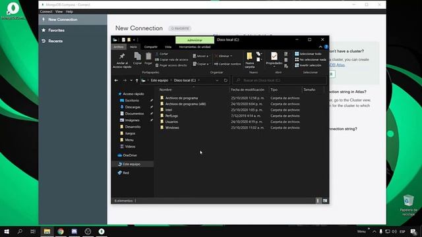Screen dimensions: 422x237
Task: Sort by the Nombre column header
Action: pyautogui.click(x=166, y=90)
